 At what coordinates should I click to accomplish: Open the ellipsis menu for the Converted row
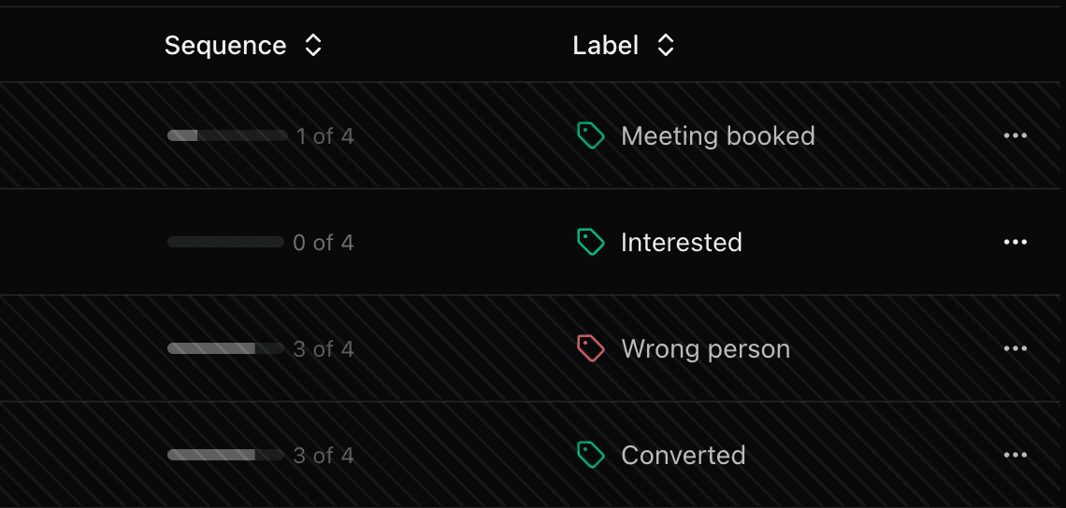(x=1015, y=456)
